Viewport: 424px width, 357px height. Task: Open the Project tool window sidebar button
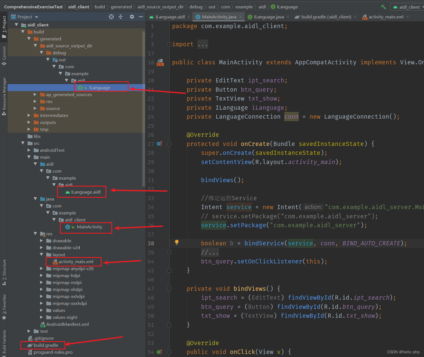[4, 27]
